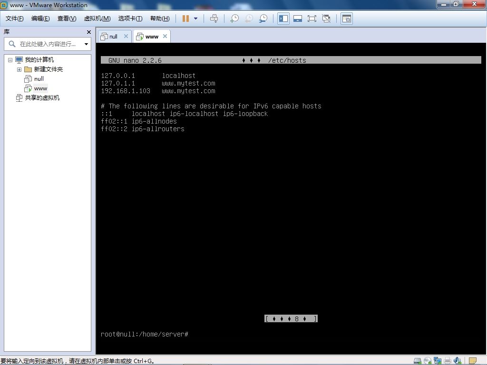Click the ff02::1 ip6-allnodes line
Viewport: 487px width, 365px height.
(139, 121)
